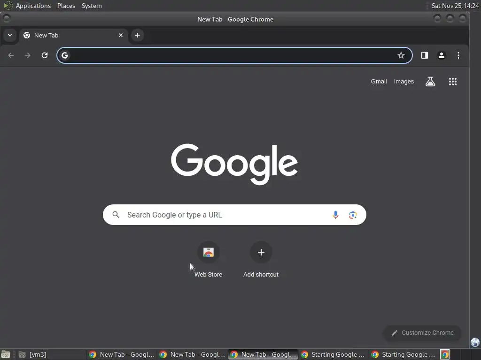Open the Gmail link

coord(379,82)
